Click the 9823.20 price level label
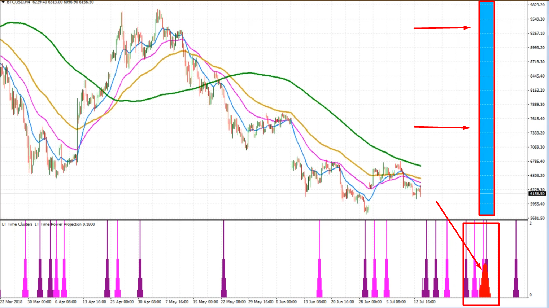This screenshot has height=308, width=549. coord(537,5)
